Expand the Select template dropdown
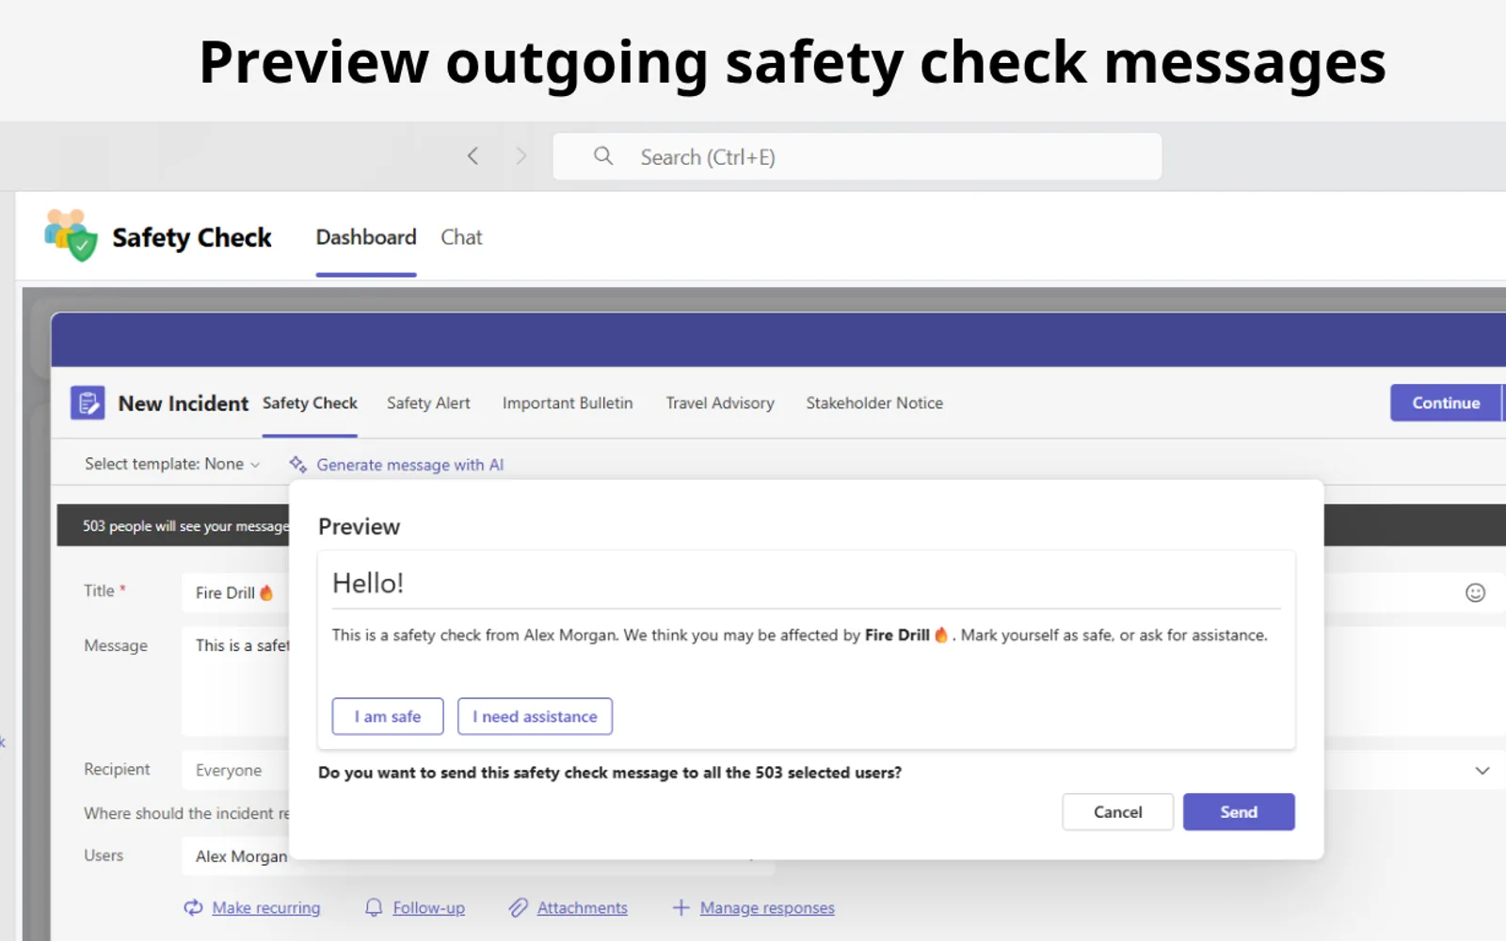Viewport: 1506px width, 941px height. click(x=172, y=464)
